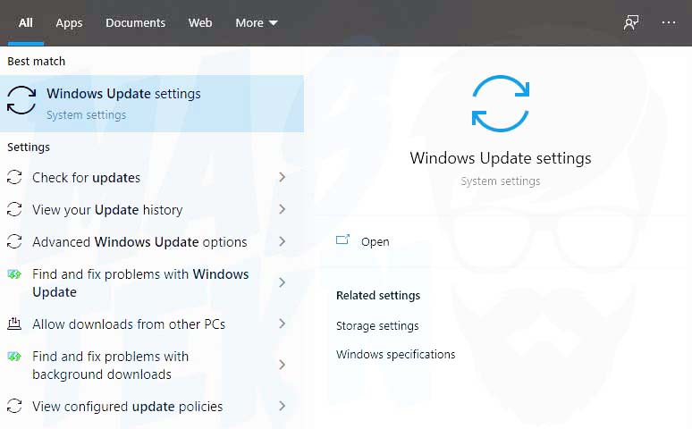692x429 pixels.
Task: Click the troubleshooter icon beside background downloads entry
Action: pyautogui.click(x=14, y=357)
